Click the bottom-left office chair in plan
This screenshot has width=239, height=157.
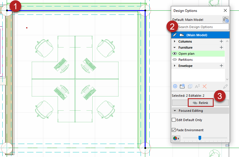[44, 109]
